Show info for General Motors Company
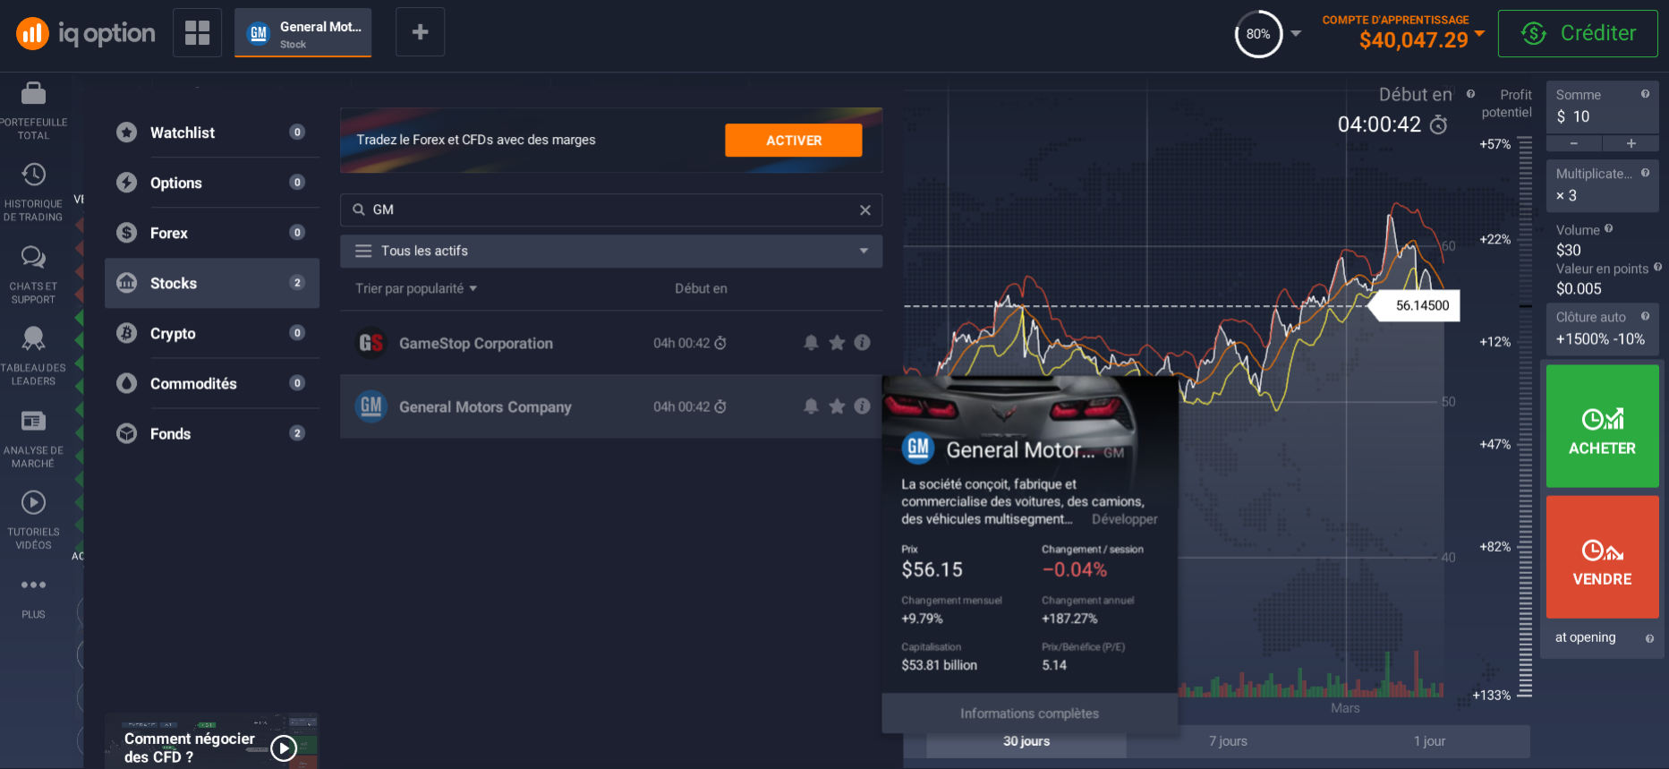The height and width of the screenshot is (769, 1669). click(x=863, y=406)
